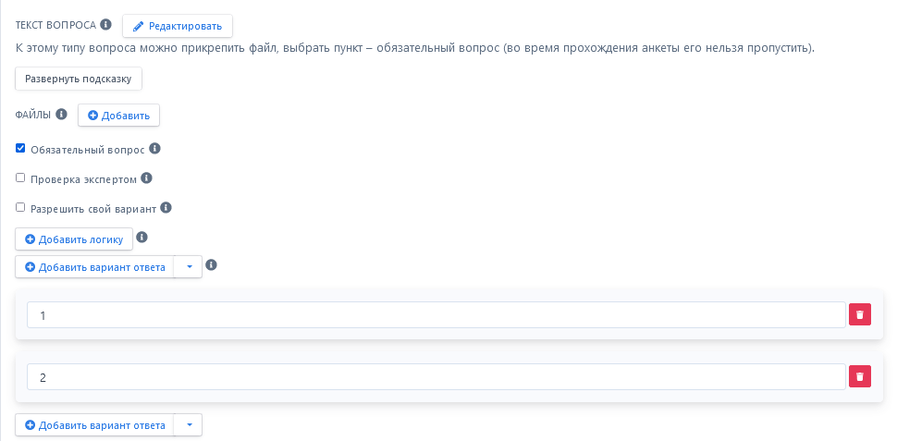Enable the Проверка экспертом checkbox
Viewport: 897px width, 441px height.
pyautogui.click(x=20, y=178)
